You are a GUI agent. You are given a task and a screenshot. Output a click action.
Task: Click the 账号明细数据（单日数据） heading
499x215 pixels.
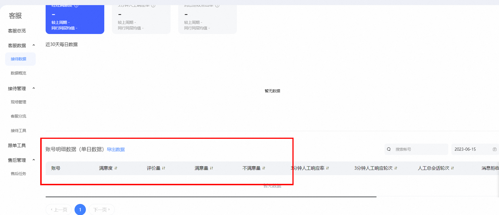[x=75, y=149]
